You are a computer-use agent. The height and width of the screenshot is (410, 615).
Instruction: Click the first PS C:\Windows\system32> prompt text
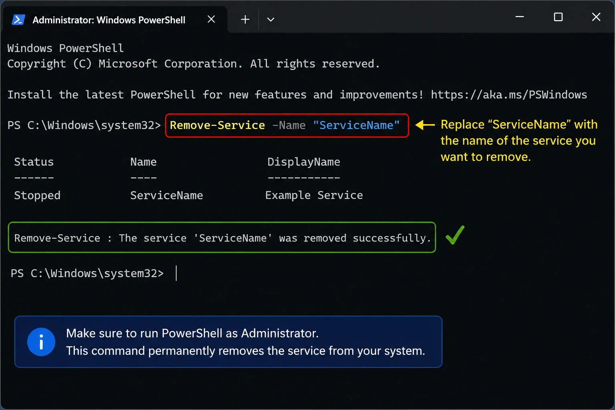84,125
